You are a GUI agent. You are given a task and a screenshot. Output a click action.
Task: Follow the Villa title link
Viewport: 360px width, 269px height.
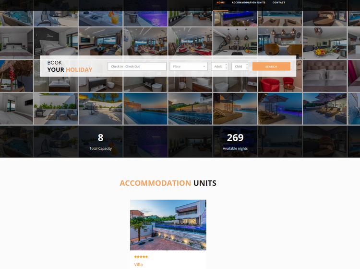point(138,264)
